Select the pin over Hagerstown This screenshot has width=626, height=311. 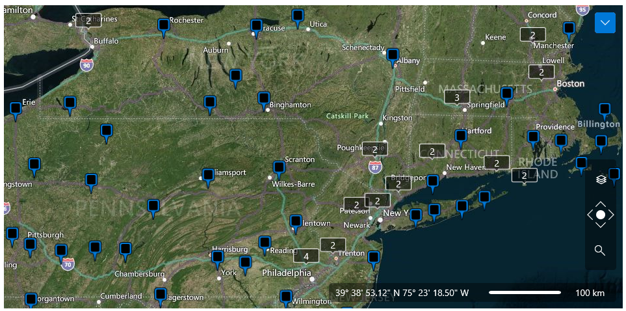161,297
